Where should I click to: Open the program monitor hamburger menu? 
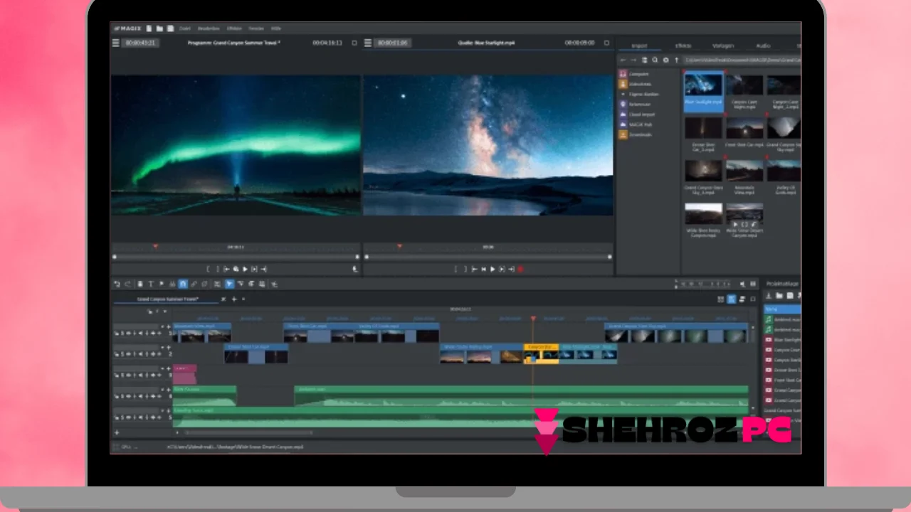[116, 43]
